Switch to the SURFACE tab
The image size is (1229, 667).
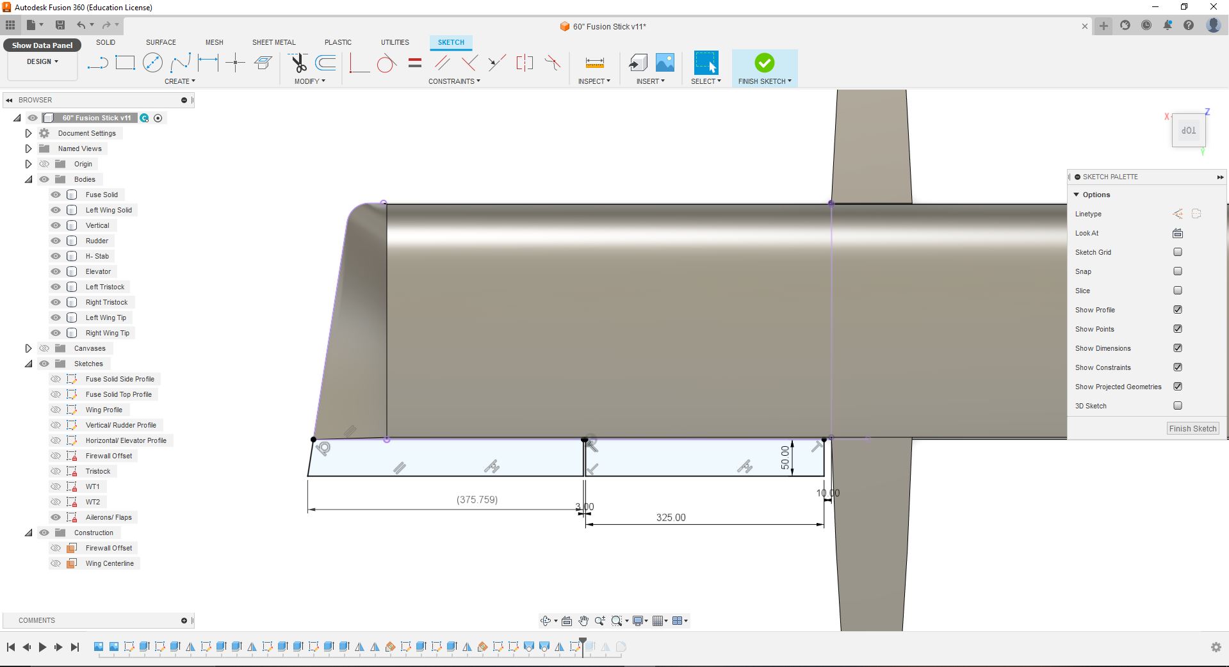[161, 42]
